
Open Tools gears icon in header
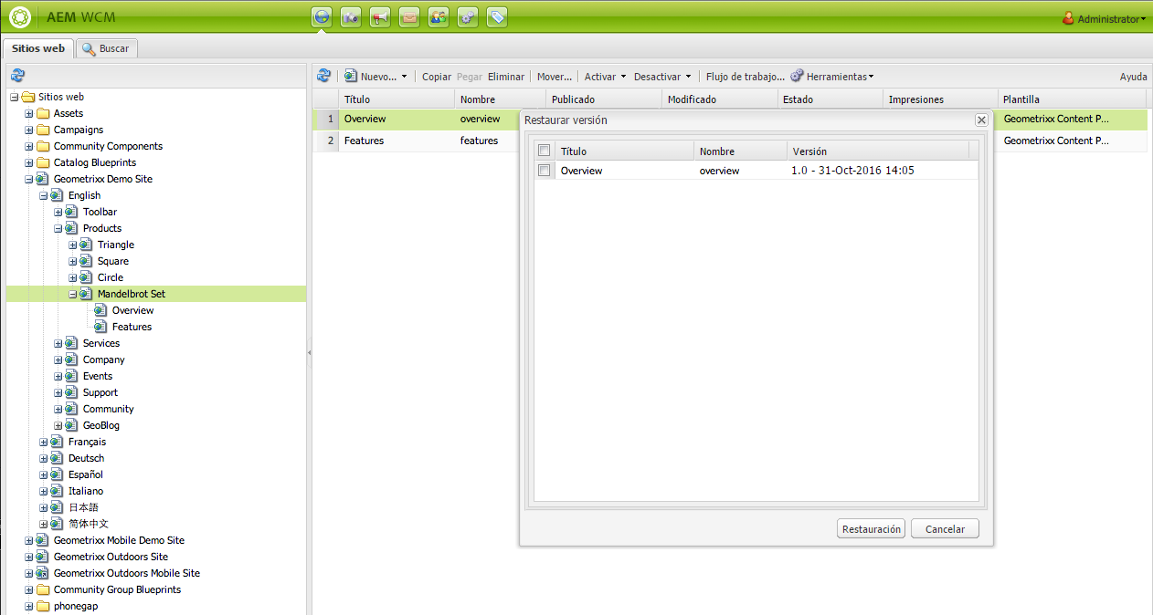(x=468, y=17)
